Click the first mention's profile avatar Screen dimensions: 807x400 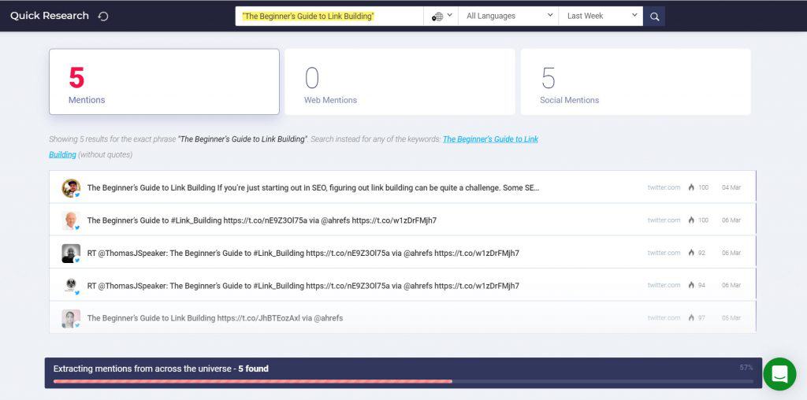pos(71,187)
